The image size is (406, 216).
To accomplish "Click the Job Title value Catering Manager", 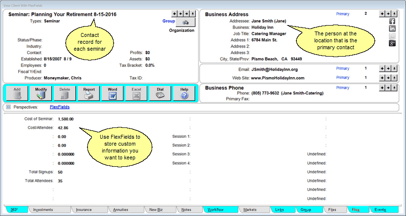I will [x=269, y=33].
